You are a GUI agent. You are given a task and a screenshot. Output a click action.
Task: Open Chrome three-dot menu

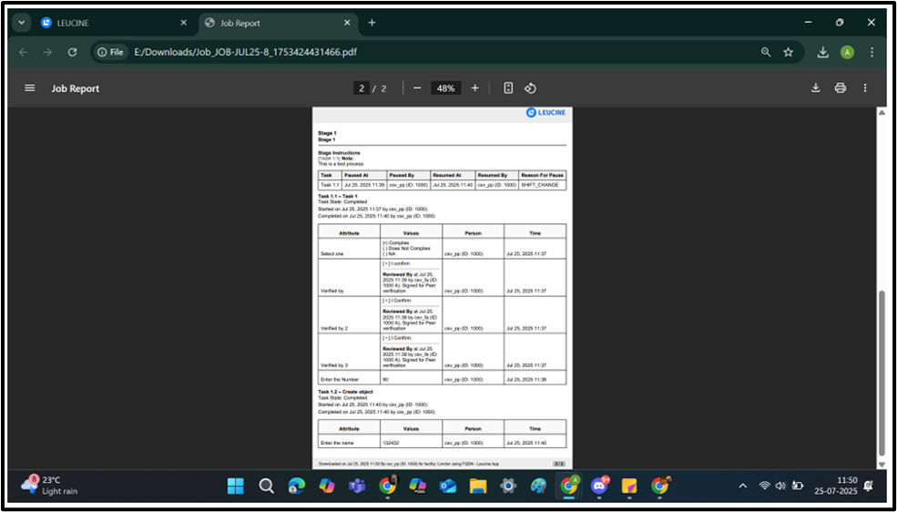[x=872, y=52]
